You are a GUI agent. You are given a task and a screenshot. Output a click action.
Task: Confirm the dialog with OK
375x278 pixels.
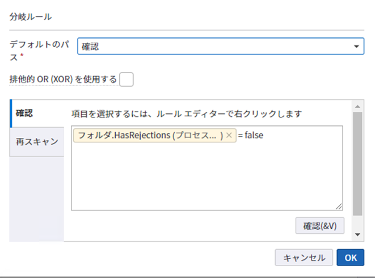click(x=350, y=258)
